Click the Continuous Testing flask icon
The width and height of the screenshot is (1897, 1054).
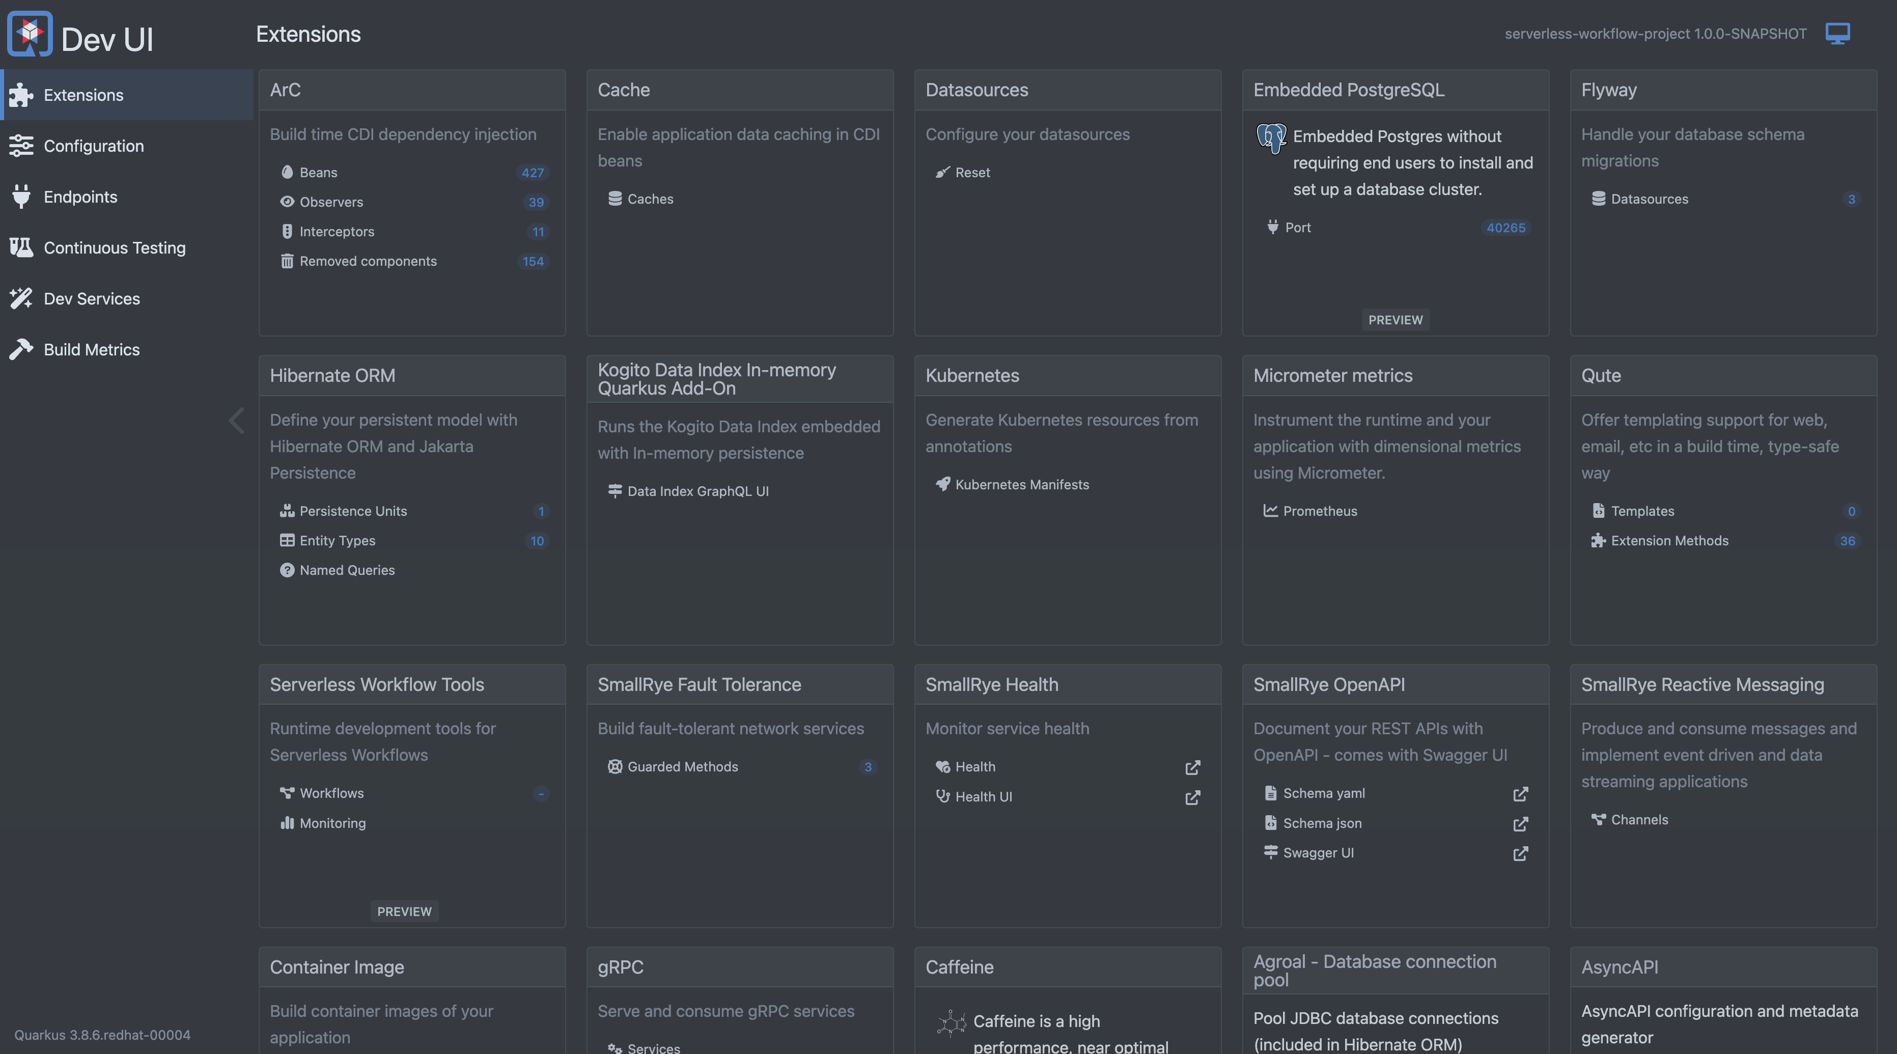pyautogui.click(x=21, y=247)
